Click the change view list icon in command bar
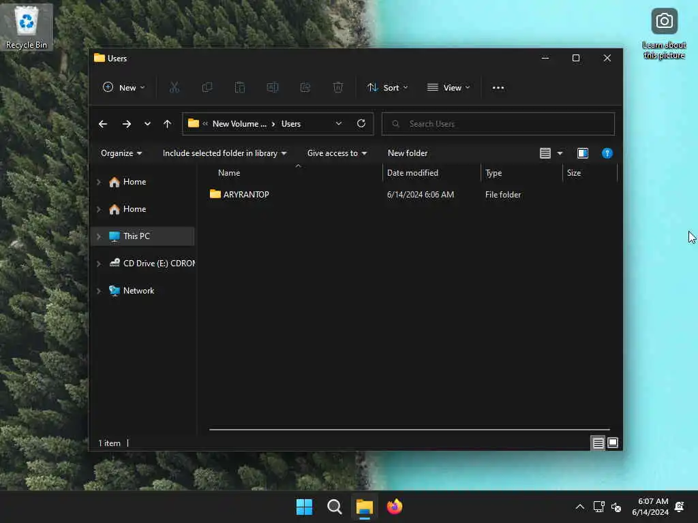698x523 pixels. click(x=545, y=153)
